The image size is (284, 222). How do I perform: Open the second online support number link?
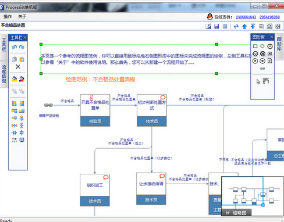coord(269,17)
